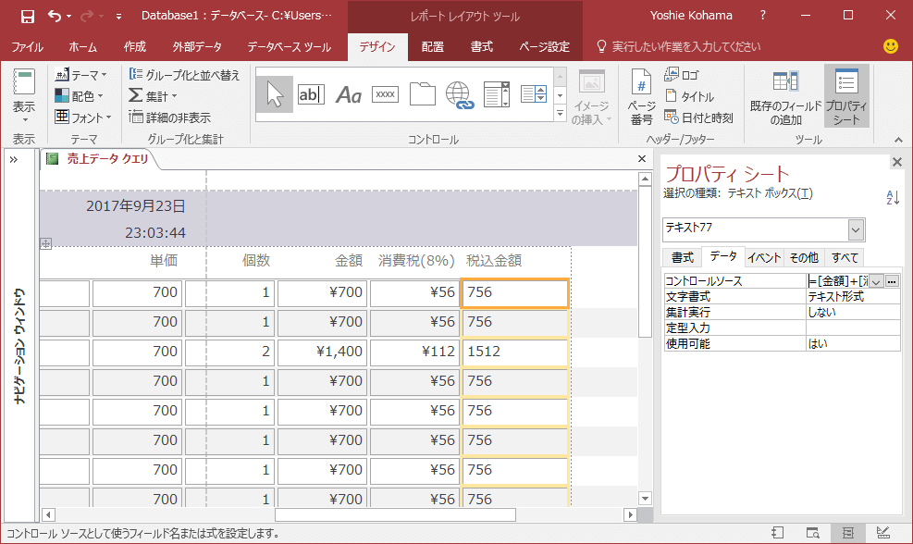
Task: Click the horizontal scrollbar right arrow
Action: click(x=630, y=514)
